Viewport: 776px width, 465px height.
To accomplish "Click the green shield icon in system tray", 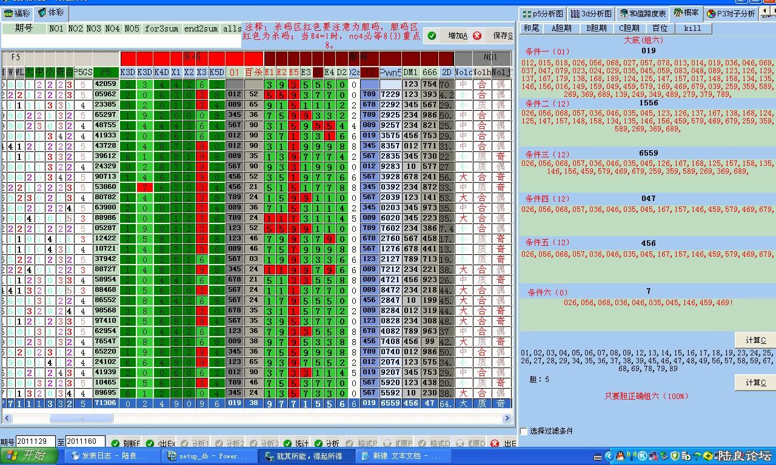I will click(674, 456).
